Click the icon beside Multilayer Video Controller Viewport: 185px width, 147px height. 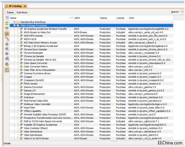coord(21,104)
